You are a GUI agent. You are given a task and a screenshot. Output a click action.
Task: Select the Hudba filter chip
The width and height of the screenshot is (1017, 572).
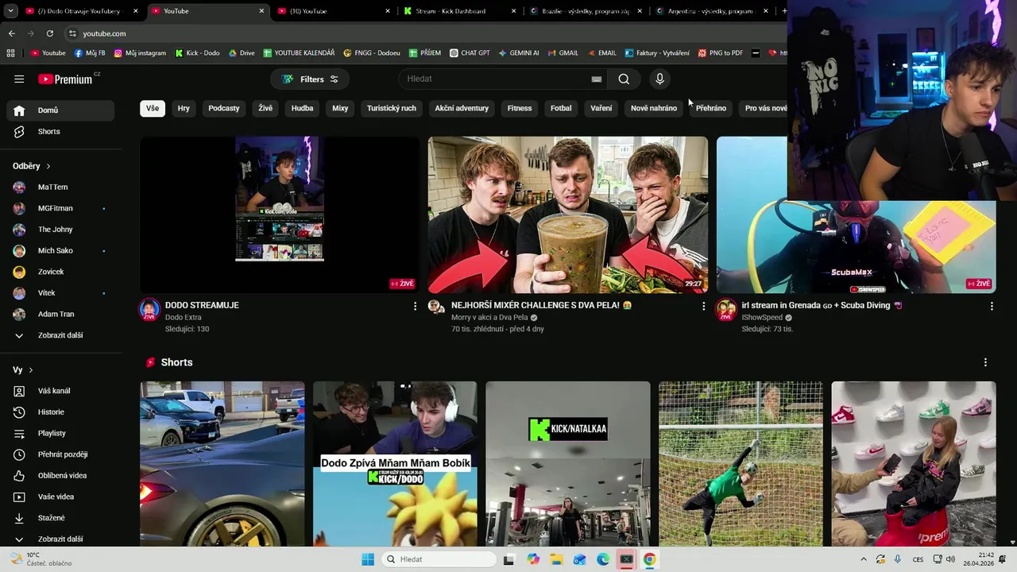[302, 108]
